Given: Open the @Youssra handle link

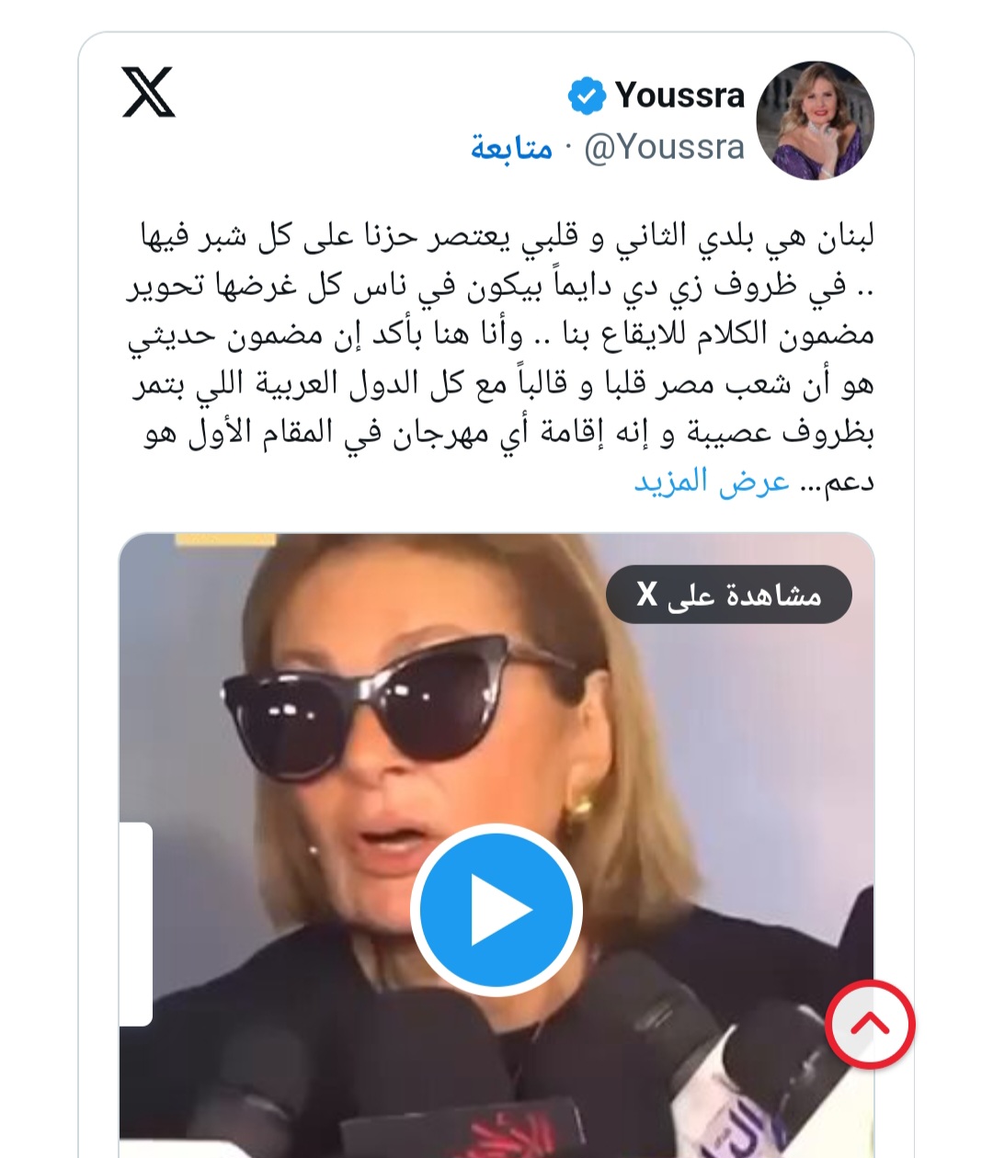Looking at the screenshot, I should pos(664,147).
